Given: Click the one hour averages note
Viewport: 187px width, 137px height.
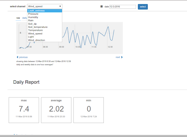Looking at the screenshot, I should (x=35, y=65).
